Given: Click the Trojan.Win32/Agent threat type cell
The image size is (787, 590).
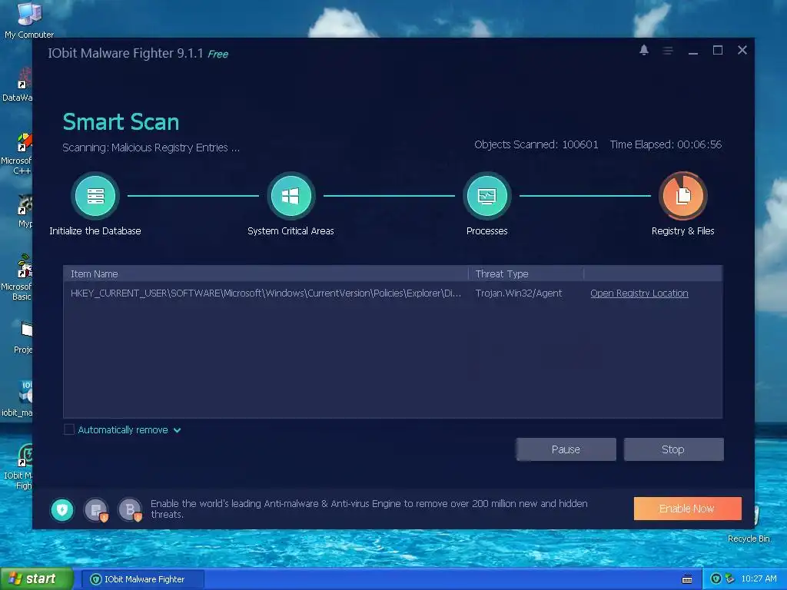Looking at the screenshot, I should pos(519,293).
